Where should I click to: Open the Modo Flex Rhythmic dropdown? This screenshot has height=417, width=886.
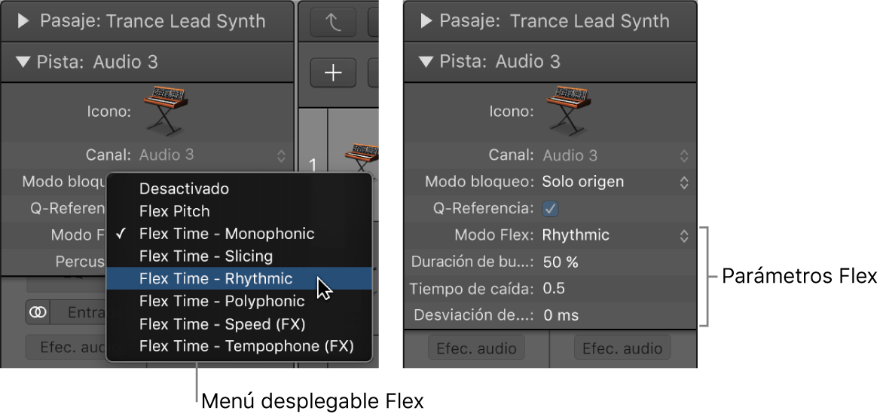[616, 235]
